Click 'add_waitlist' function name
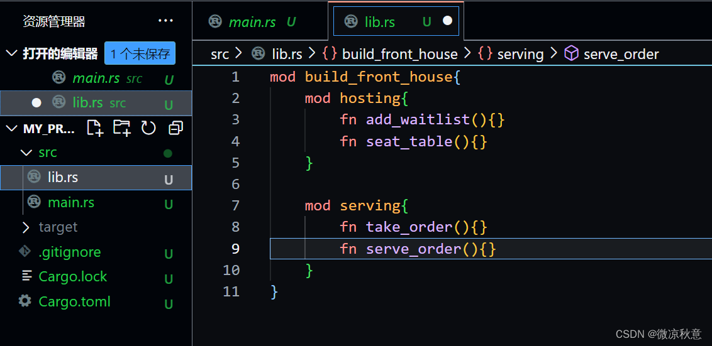The width and height of the screenshot is (712, 346). tap(418, 119)
